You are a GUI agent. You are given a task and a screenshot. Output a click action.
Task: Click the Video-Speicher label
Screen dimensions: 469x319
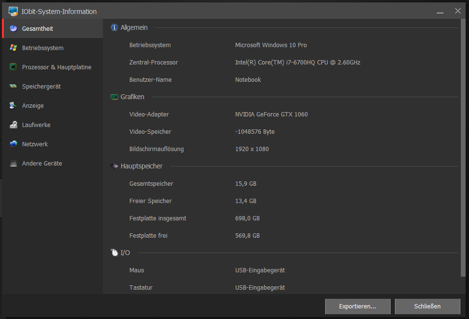pyautogui.click(x=150, y=132)
